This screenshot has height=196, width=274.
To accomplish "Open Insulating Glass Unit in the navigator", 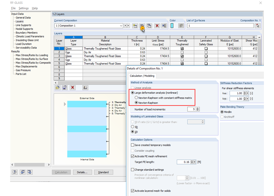I will pos(27,40).
